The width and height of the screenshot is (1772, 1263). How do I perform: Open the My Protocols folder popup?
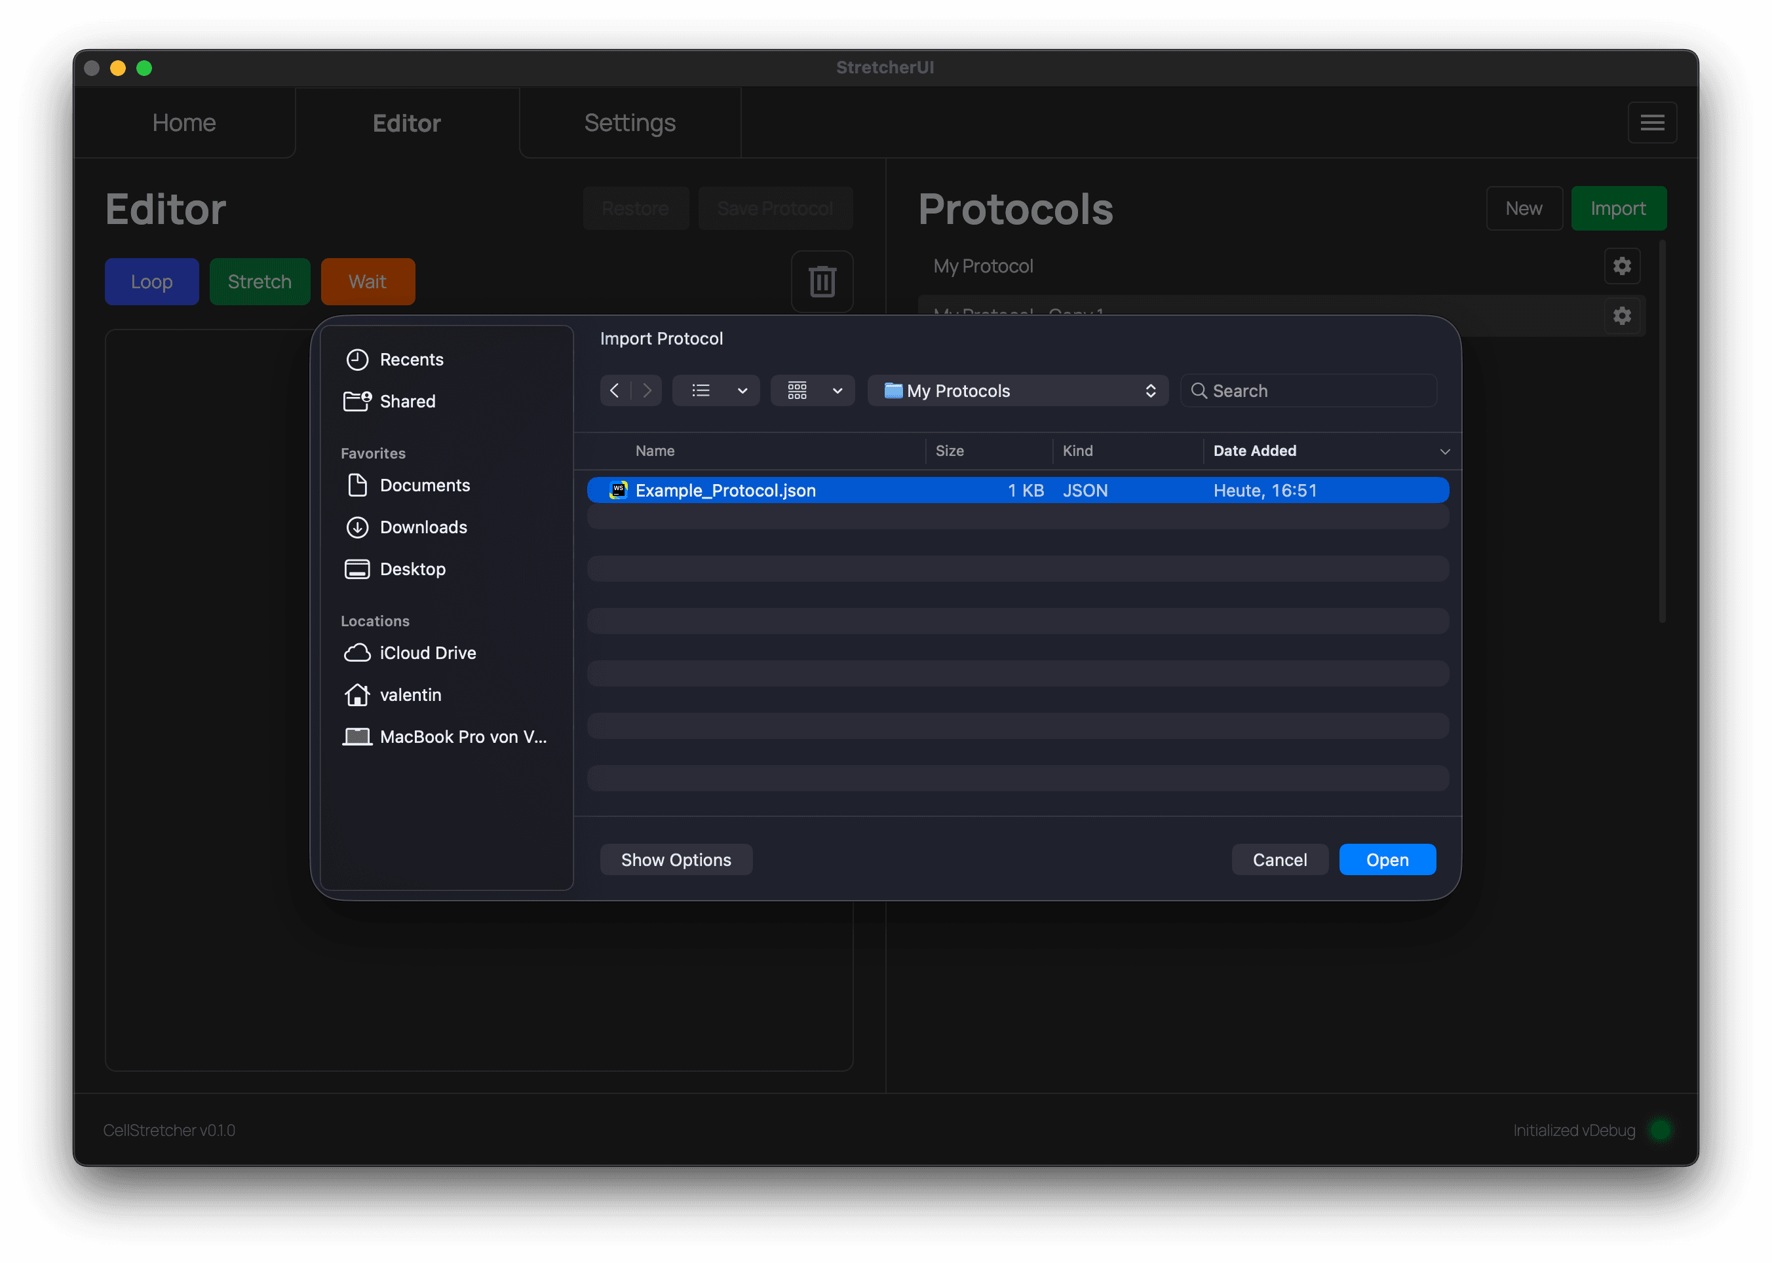pos(1018,390)
